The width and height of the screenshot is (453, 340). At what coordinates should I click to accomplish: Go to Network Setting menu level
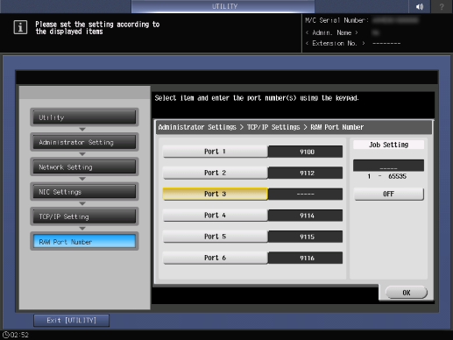click(x=84, y=167)
